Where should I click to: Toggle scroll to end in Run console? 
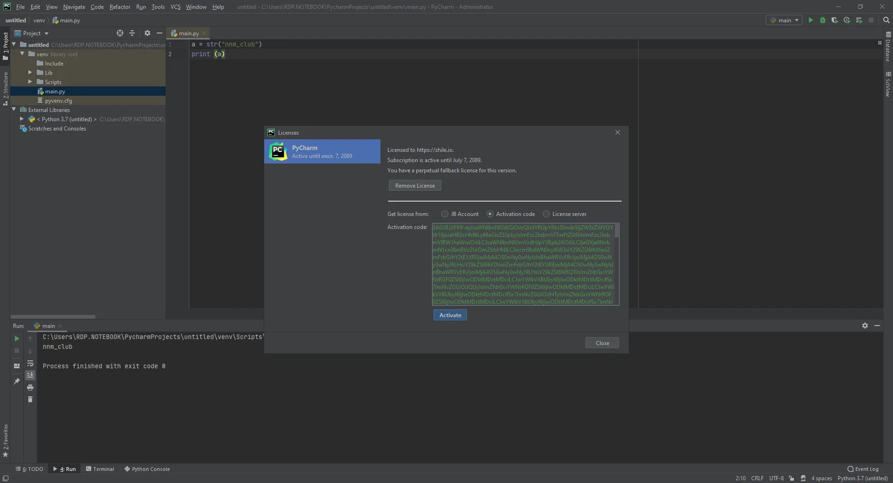tap(30, 375)
